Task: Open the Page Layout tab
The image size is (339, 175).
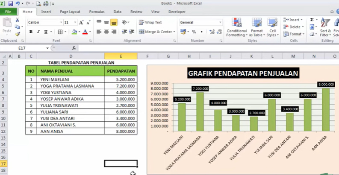Action: [x=69, y=12]
